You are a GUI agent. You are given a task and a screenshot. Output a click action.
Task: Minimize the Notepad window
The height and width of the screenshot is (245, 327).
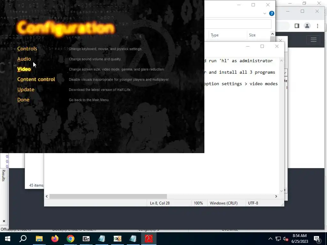248,46
